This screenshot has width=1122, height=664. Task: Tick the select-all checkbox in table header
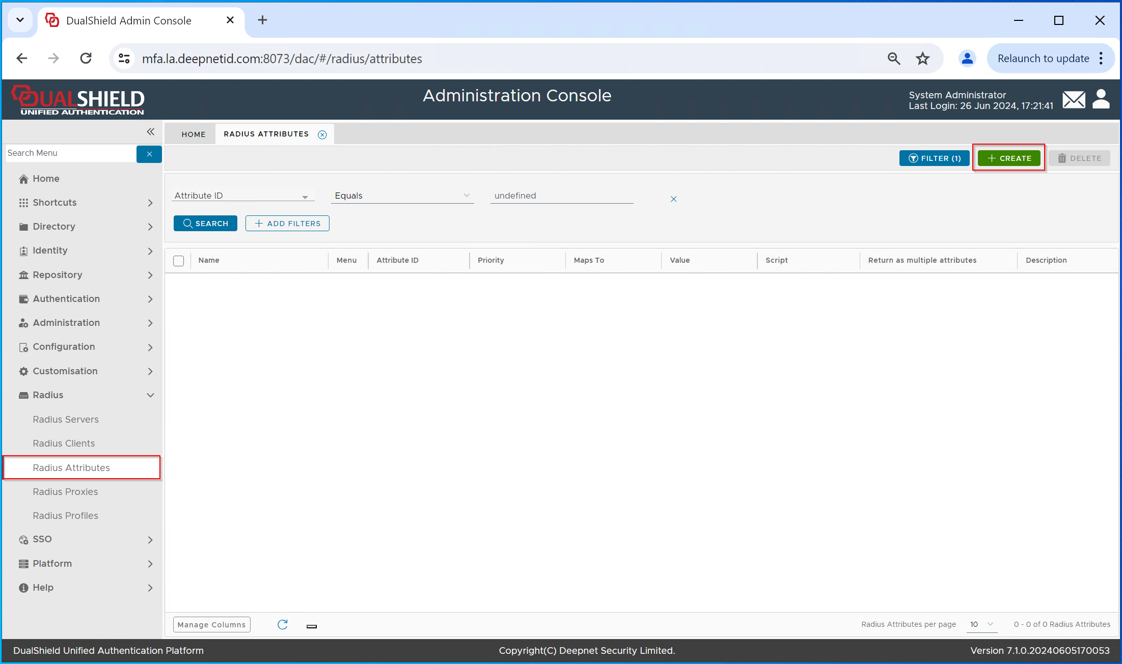pyautogui.click(x=178, y=261)
